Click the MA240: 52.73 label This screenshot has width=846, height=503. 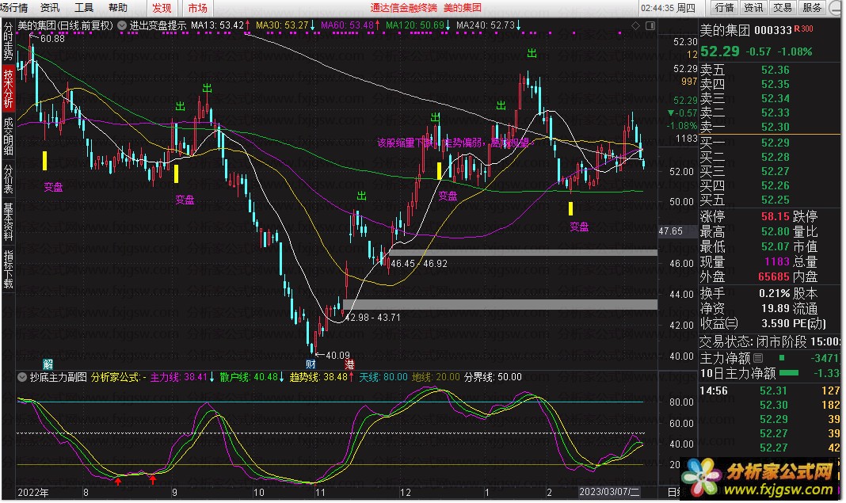(x=486, y=25)
